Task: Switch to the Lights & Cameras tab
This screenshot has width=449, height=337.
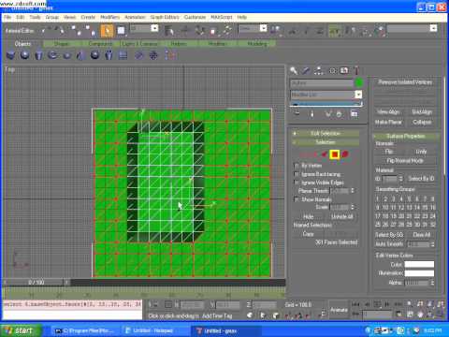Action: (139, 44)
